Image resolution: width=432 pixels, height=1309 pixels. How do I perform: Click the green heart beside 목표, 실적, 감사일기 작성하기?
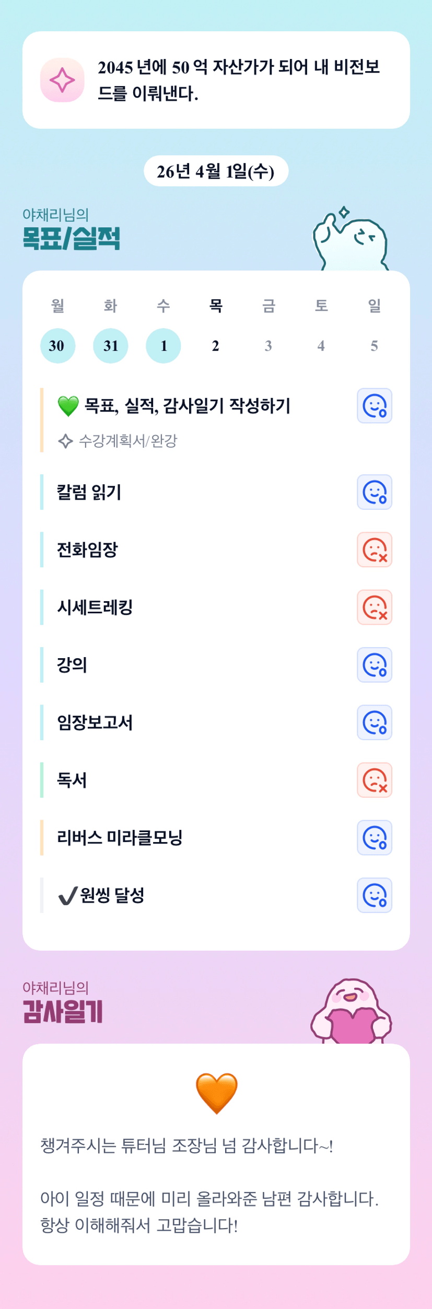click(68, 406)
